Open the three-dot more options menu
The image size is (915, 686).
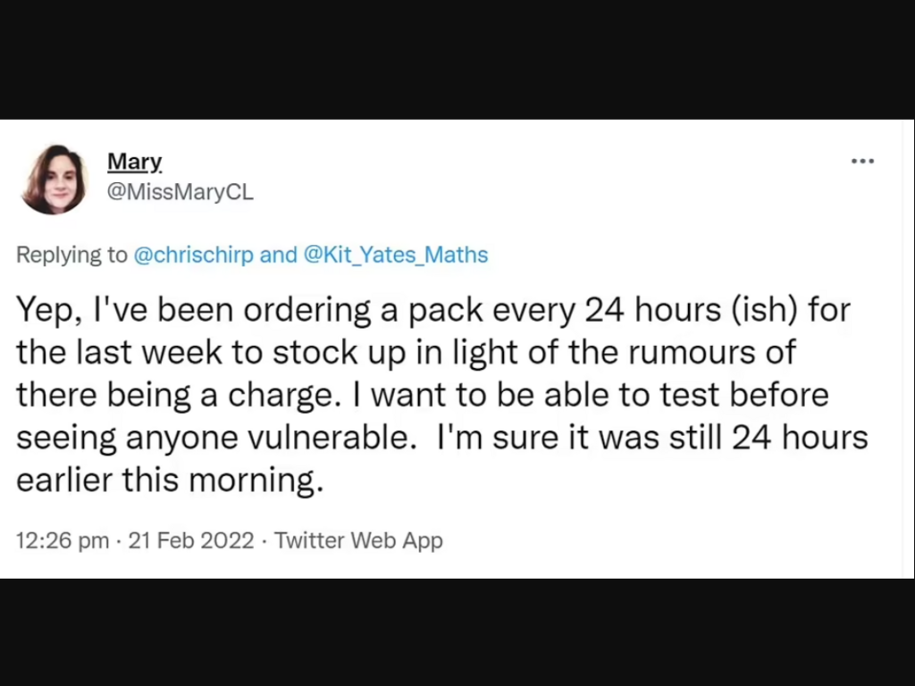click(x=862, y=161)
